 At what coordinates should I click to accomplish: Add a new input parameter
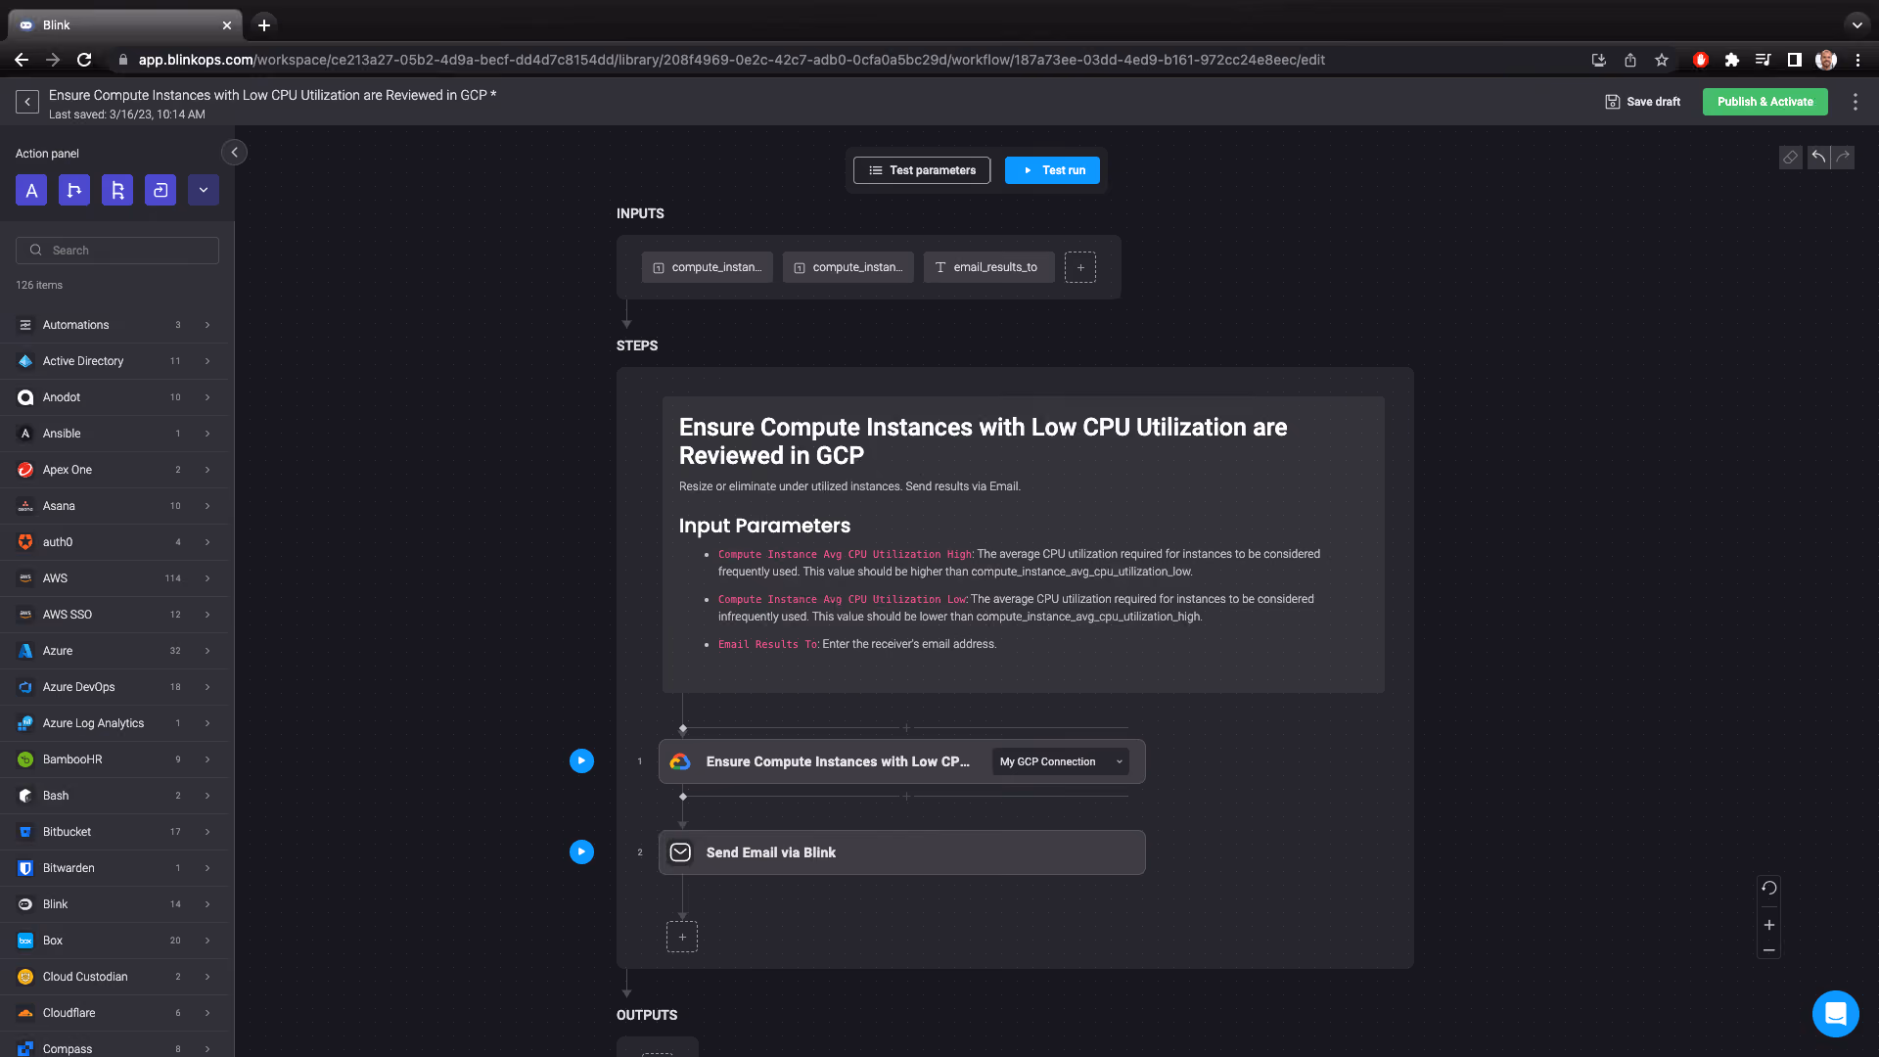tap(1080, 267)
